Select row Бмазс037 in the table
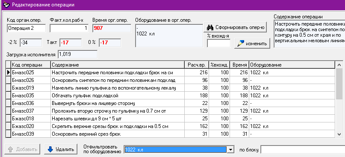This screenshot has width=345, height=157. [170, 111]
